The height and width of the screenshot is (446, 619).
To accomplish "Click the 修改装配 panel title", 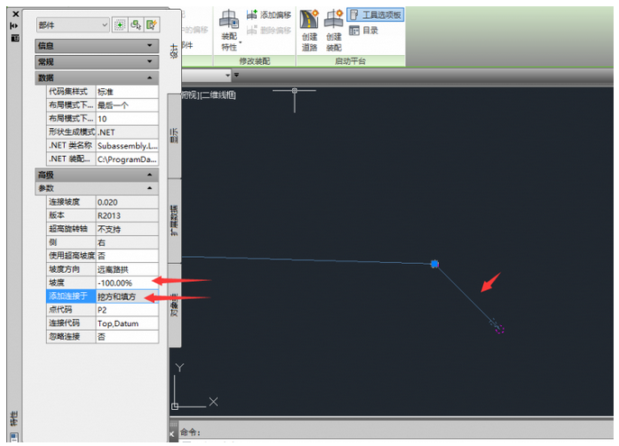I will (255, 61).
